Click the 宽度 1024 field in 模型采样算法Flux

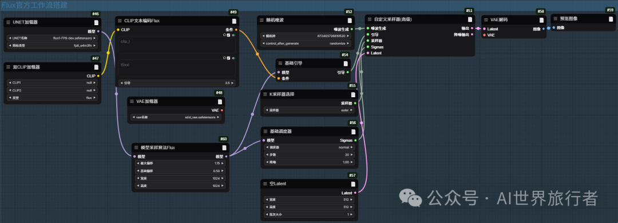[180, 178]
